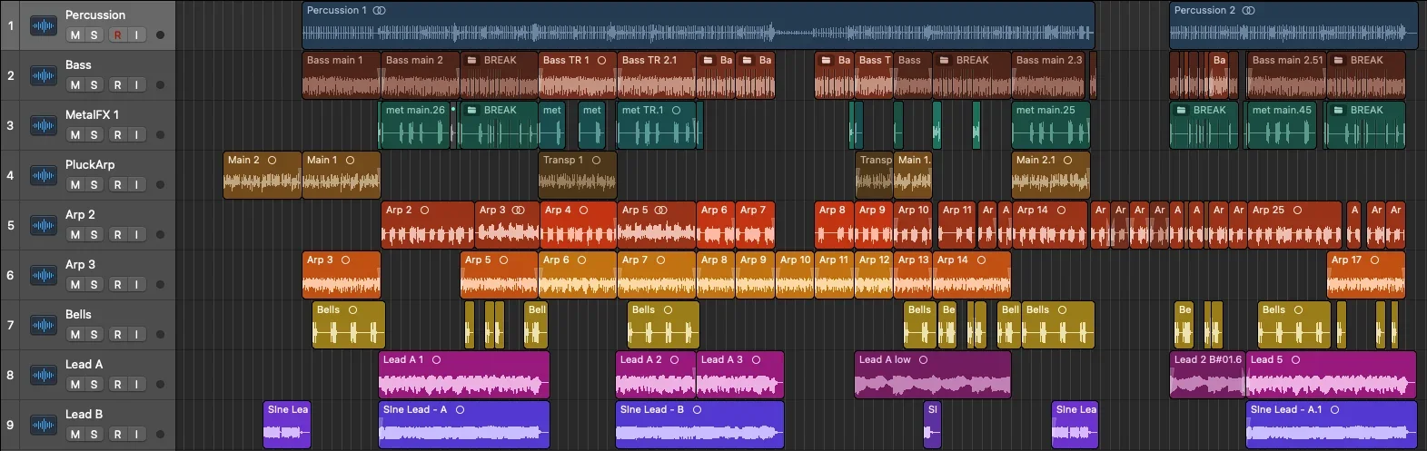This screenshot has width=1427, height=451.
Task: Mute the Percussion track
Action: click(75, 35)
